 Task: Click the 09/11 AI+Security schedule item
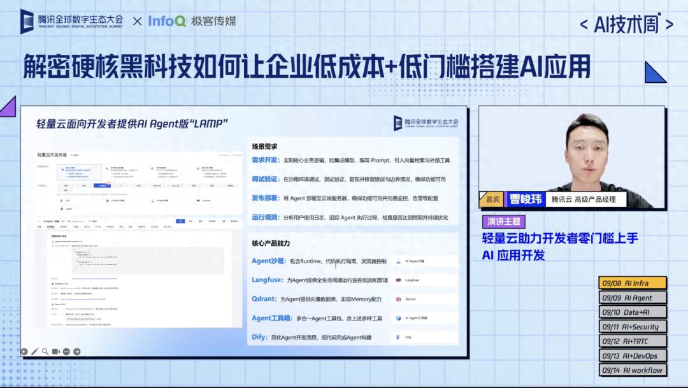[634, 326]
